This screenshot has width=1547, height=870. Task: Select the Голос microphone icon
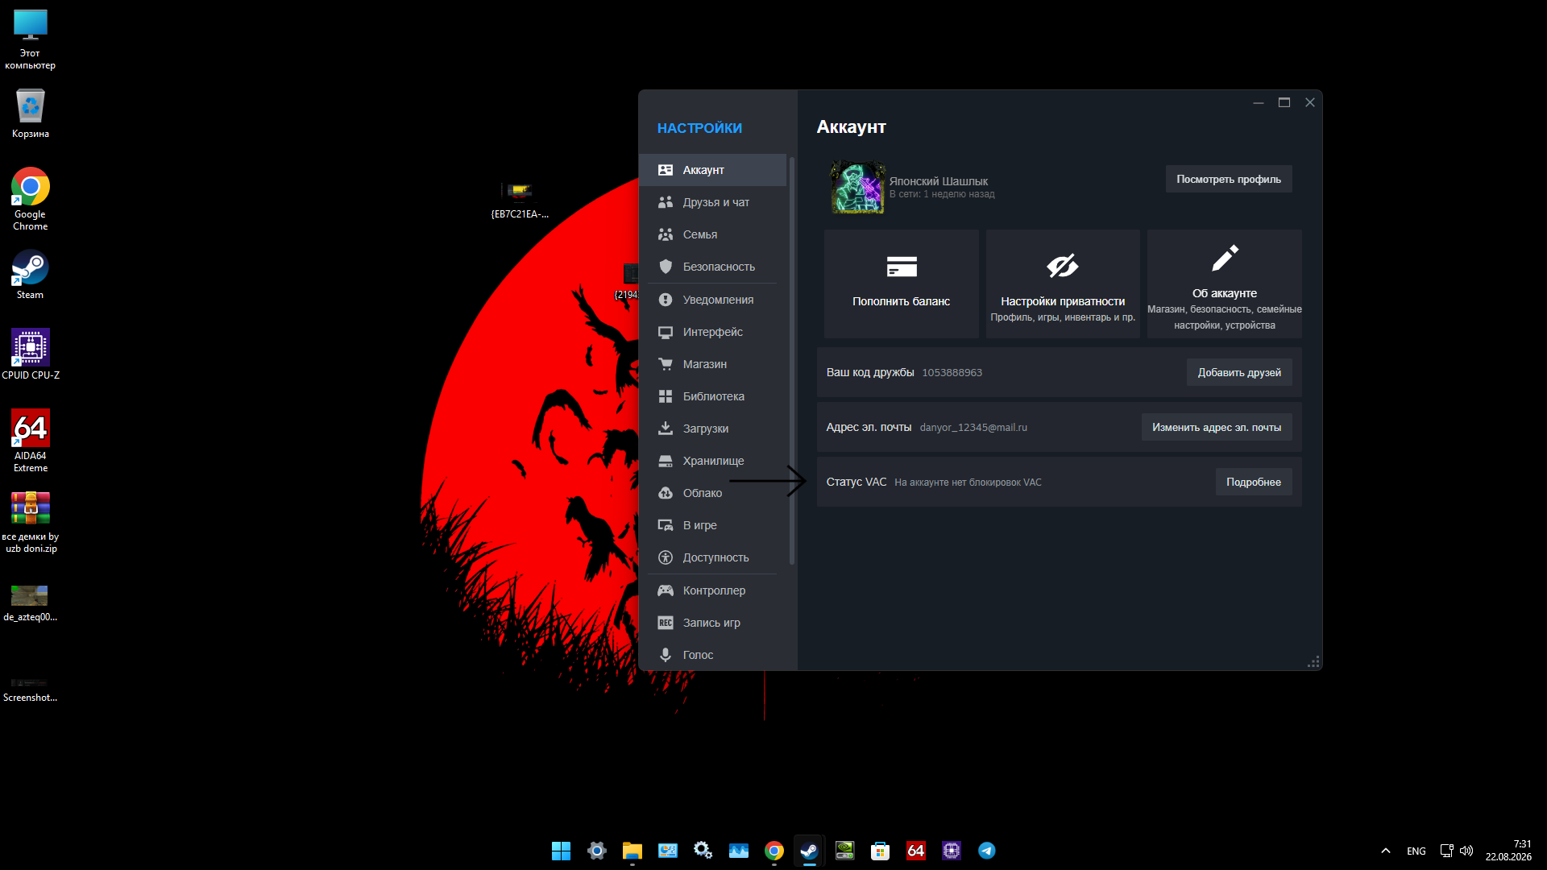[x=666, y=655]
